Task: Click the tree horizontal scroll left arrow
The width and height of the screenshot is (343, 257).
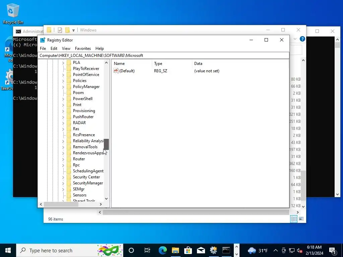Action: [x=41, y=204]
